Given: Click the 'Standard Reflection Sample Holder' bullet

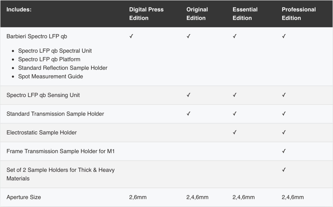Looking at the screenshot, I should tap(63, 68).
